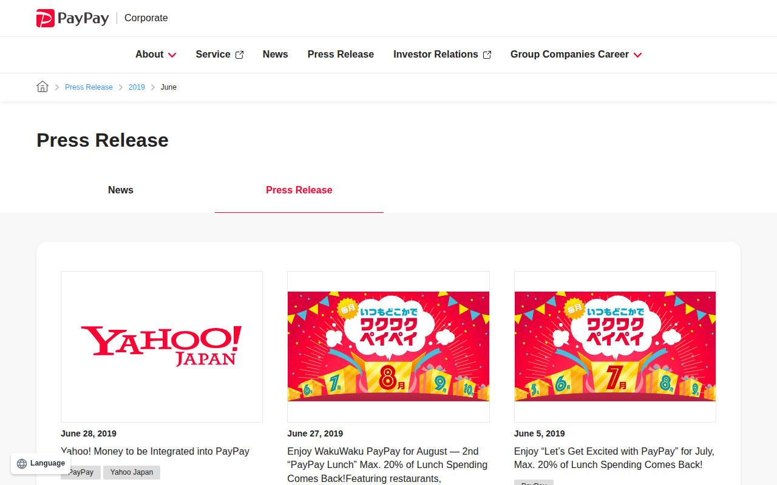This screenshot has height=485, width=777.
Task: Click the Press Release page heading
Action: click(103, 140)
